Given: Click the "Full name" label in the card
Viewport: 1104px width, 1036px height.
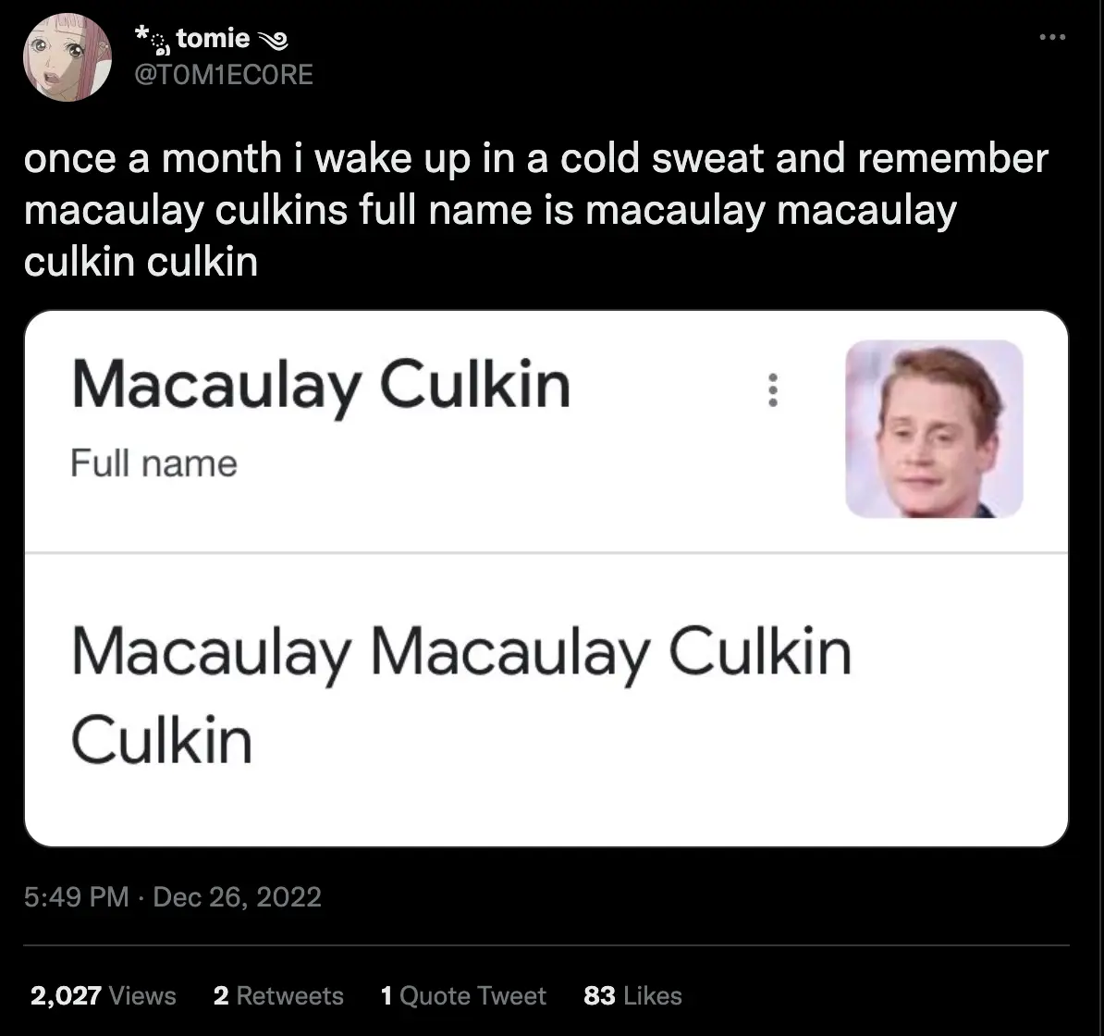Looking at the screenshot, I should pos(153,463).
